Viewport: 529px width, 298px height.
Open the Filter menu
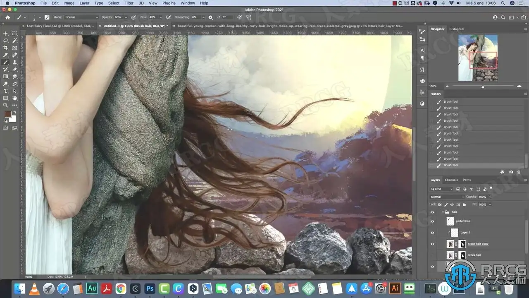coord(129,3)
